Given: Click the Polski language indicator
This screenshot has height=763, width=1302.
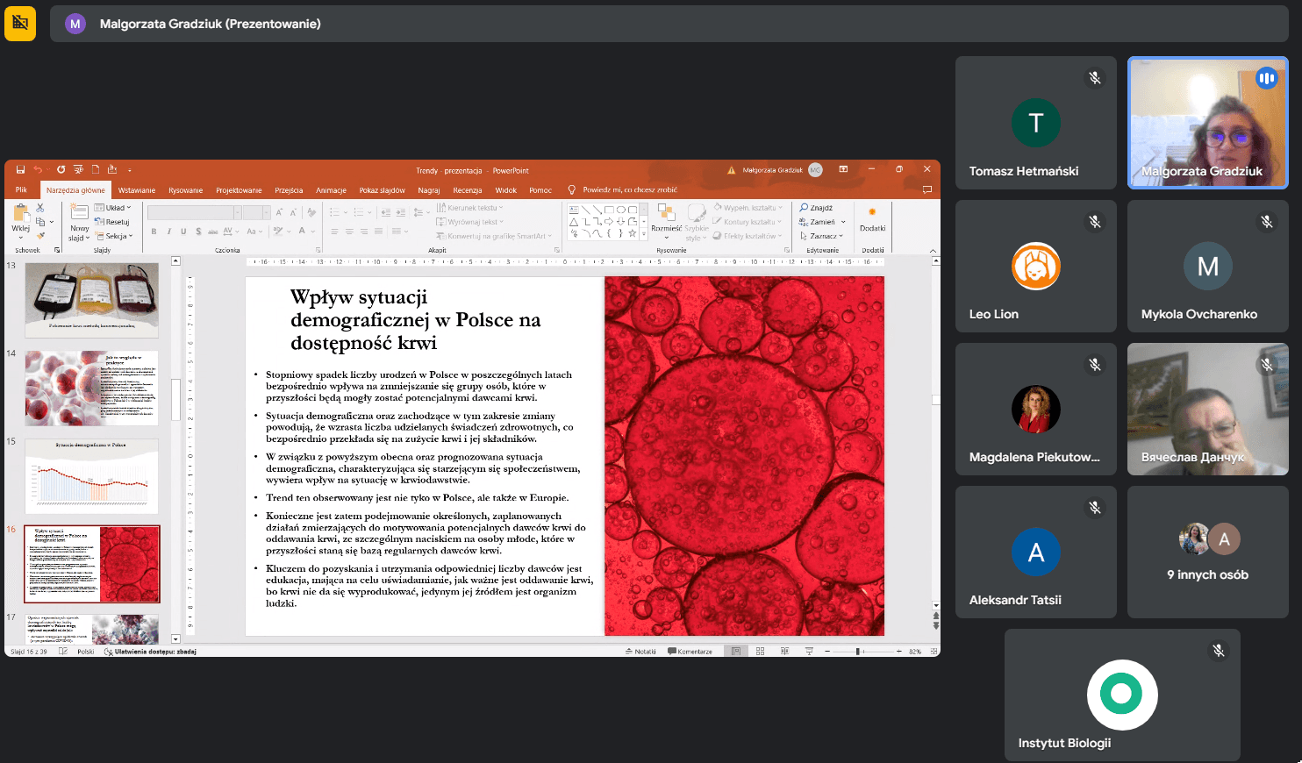Looking at the screenshot, I should (x=85, y=652).
